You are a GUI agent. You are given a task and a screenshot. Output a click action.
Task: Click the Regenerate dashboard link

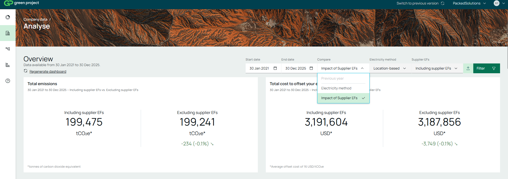pyautogui.click(x=48, y=72)
